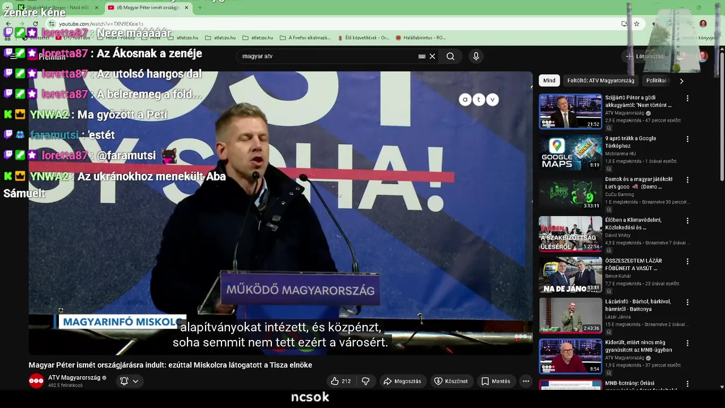
Task: Close the ShakoMako Stream tab
Action: pos(96,8)
